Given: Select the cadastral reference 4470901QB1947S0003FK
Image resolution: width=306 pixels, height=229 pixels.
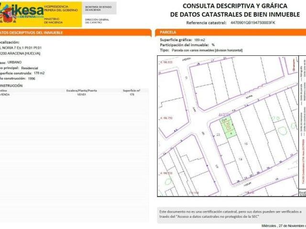Looking at the screenshot, I should (x=253, y=22).
